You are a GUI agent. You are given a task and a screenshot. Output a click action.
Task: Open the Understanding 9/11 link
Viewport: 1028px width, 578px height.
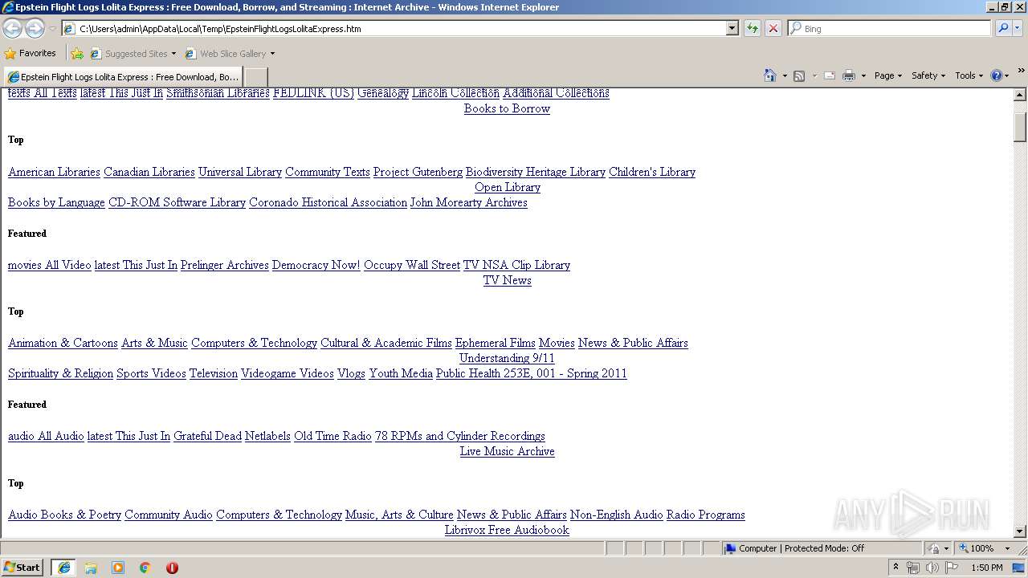(x=507, y=358)
